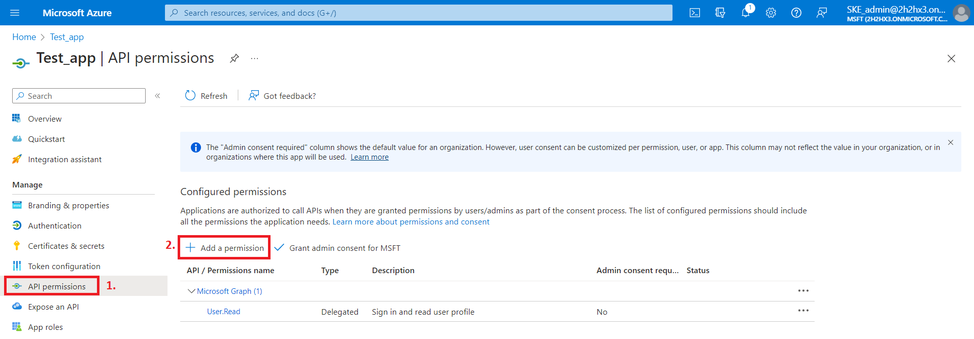Open the Directories and subscriptions filter icon
Screen dimensions: 974x339
point(720,13)
